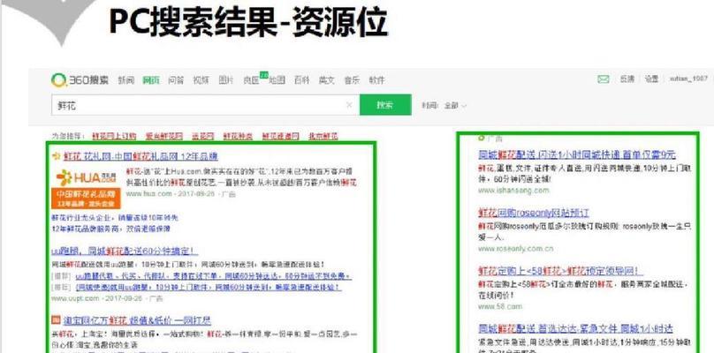
Task: Open the 音乐 tab
Action: 352,80
